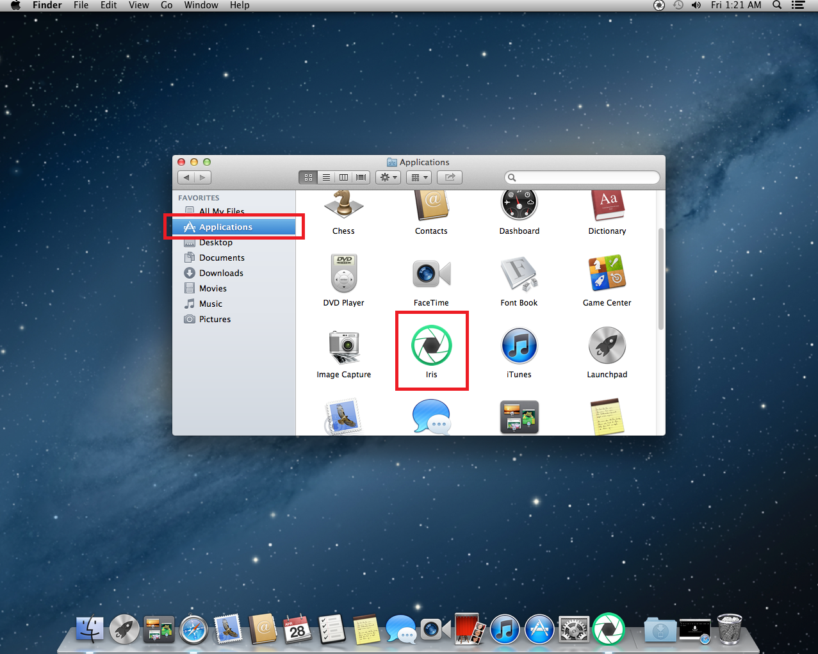Open System Preferences from the Dock
Image resolution: width=818 pixels, height=654 pixels.
(574, 630)
